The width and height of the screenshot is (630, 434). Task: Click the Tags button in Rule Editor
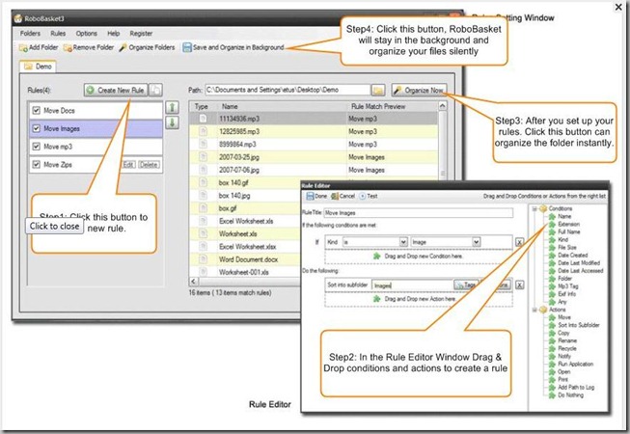[x=466, y=285]
